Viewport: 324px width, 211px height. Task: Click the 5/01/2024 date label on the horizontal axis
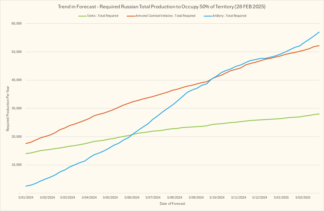tap(26, 197)
